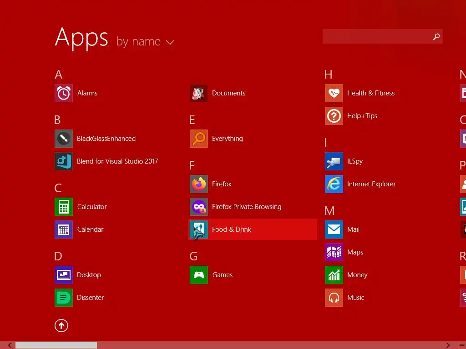
Task: Open the Mail app icon
Action: (334, 229)
